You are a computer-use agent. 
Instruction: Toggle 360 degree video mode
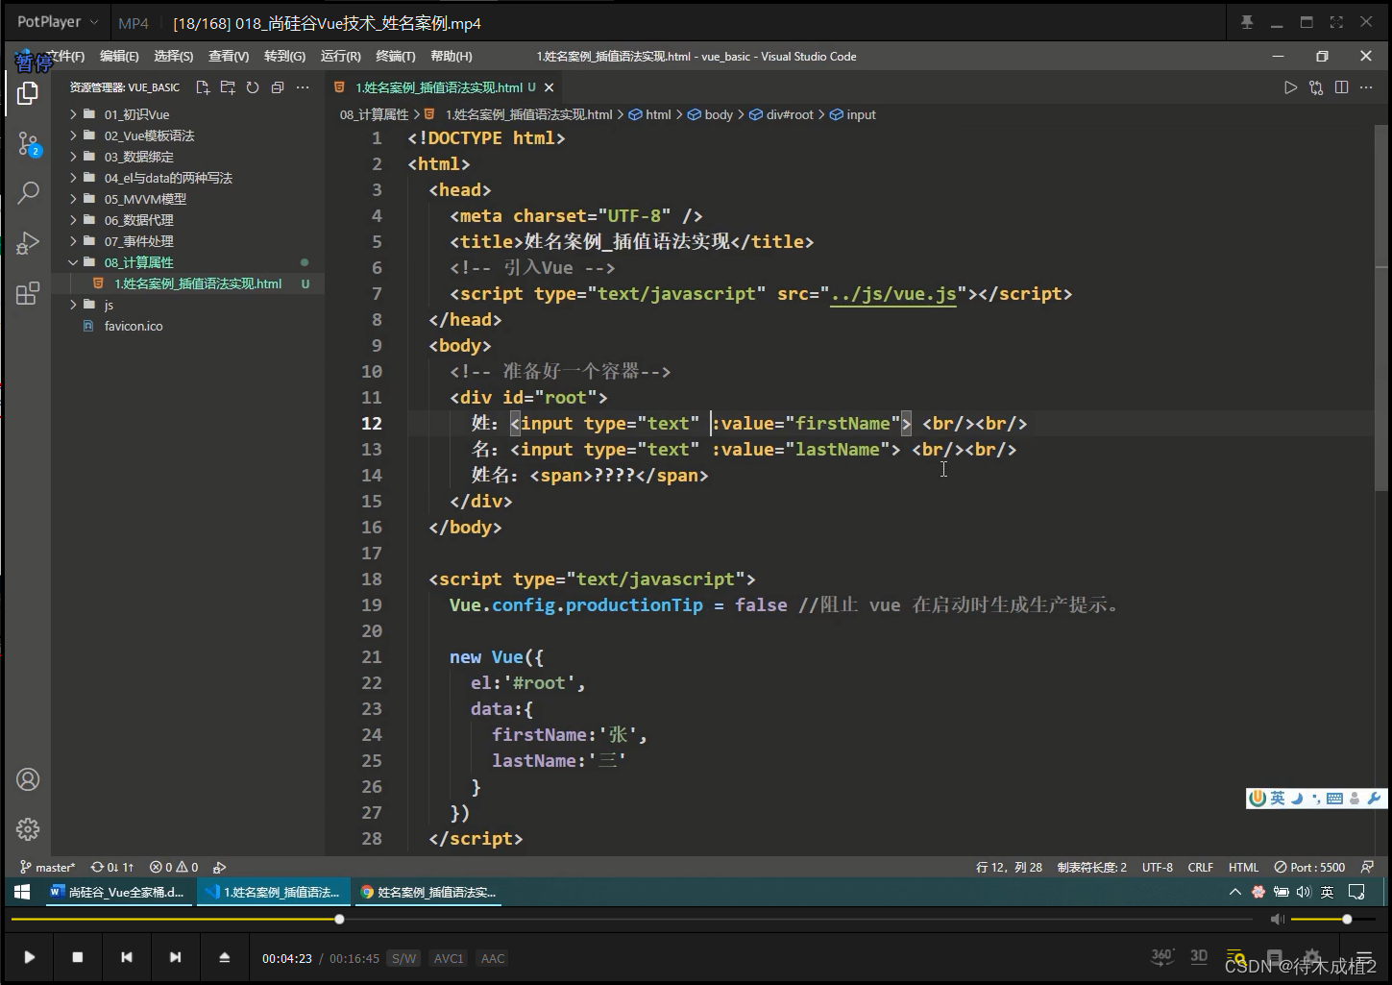click(x=1162, y=956)
